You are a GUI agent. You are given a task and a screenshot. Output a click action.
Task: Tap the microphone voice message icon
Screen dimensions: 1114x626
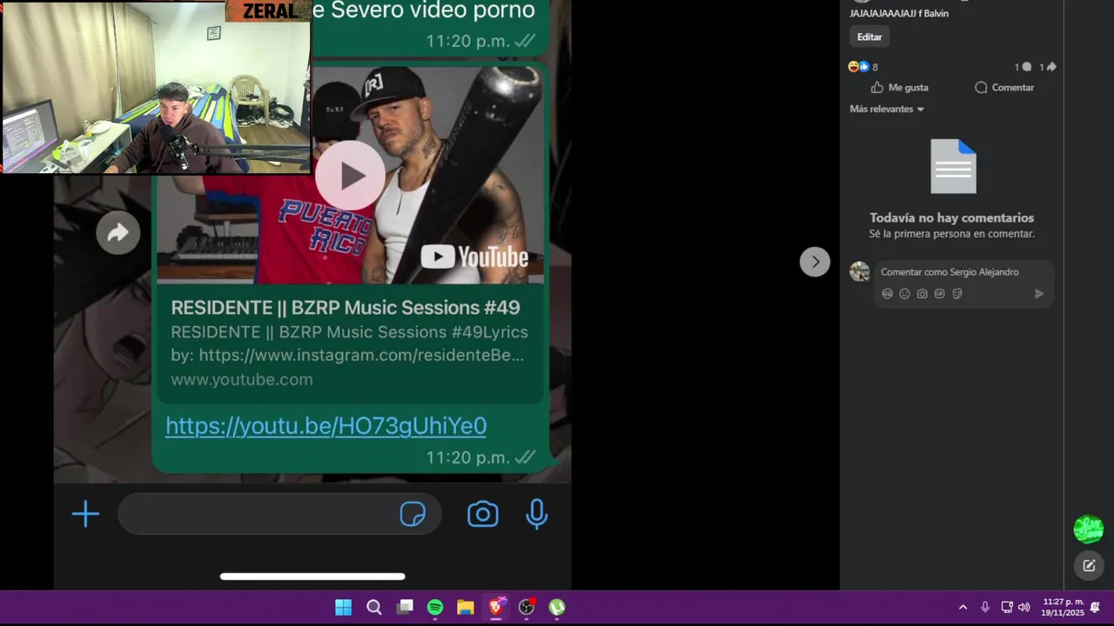point(537,514)
